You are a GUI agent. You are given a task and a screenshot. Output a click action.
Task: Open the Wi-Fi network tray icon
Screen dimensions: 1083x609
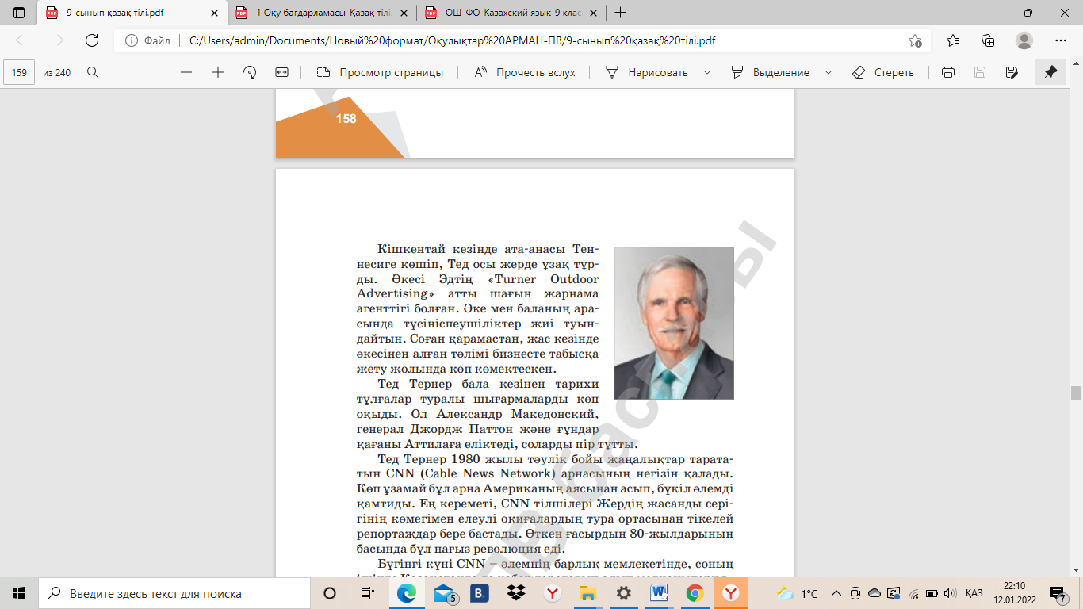(913, 593)
